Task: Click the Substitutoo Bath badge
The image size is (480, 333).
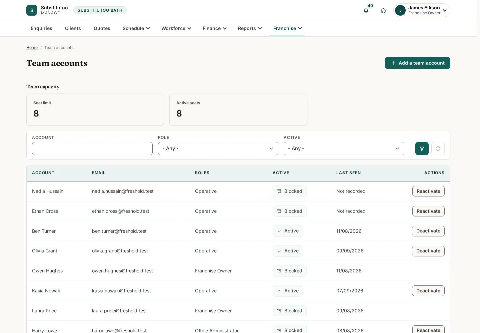Action: 100,10
